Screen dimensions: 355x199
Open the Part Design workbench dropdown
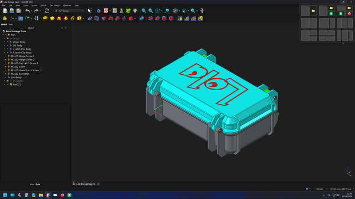click(x=68, y=11)
